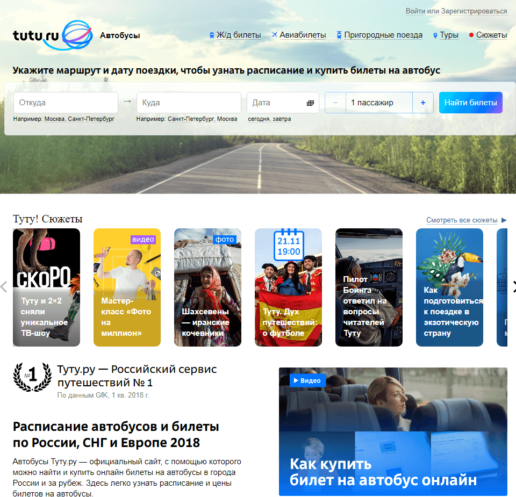
Task: Click the Автобусы section title
Action: tap(120, 35)
